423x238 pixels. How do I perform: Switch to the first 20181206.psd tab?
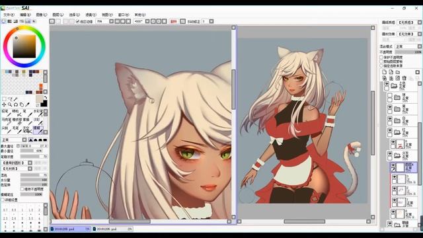[x=70, y=229]
